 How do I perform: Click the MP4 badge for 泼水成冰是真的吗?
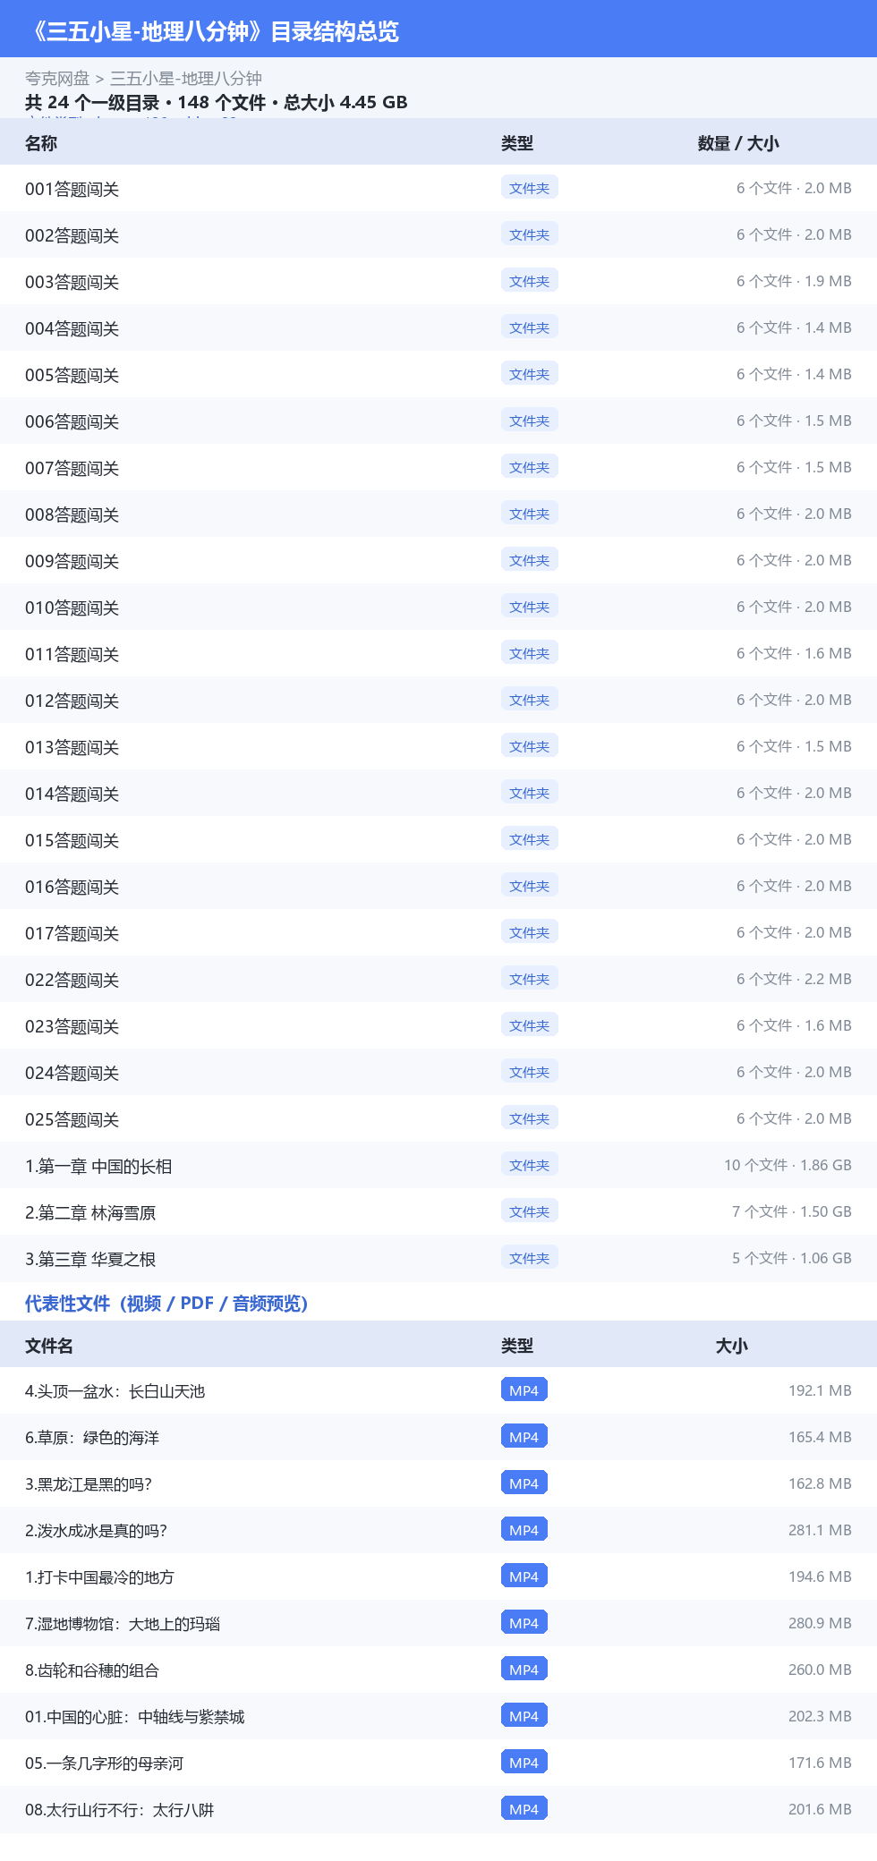pyautogui.click(x=524, y=1530)
